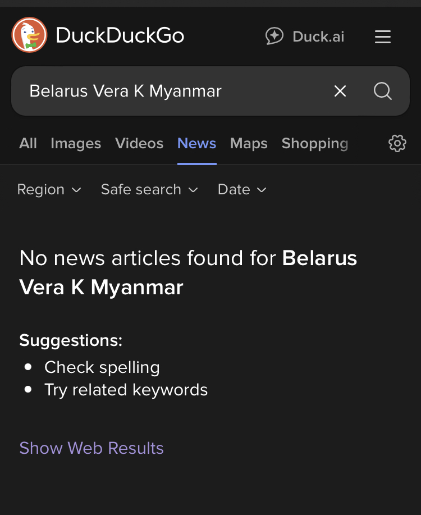Screen dimensions: 421x515
Task: Select the Videos tab
Action: click(x=139, y=144)
